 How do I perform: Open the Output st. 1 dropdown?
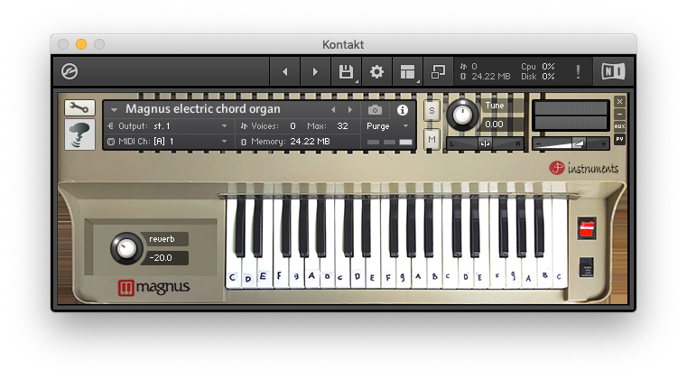click(168, 126)
